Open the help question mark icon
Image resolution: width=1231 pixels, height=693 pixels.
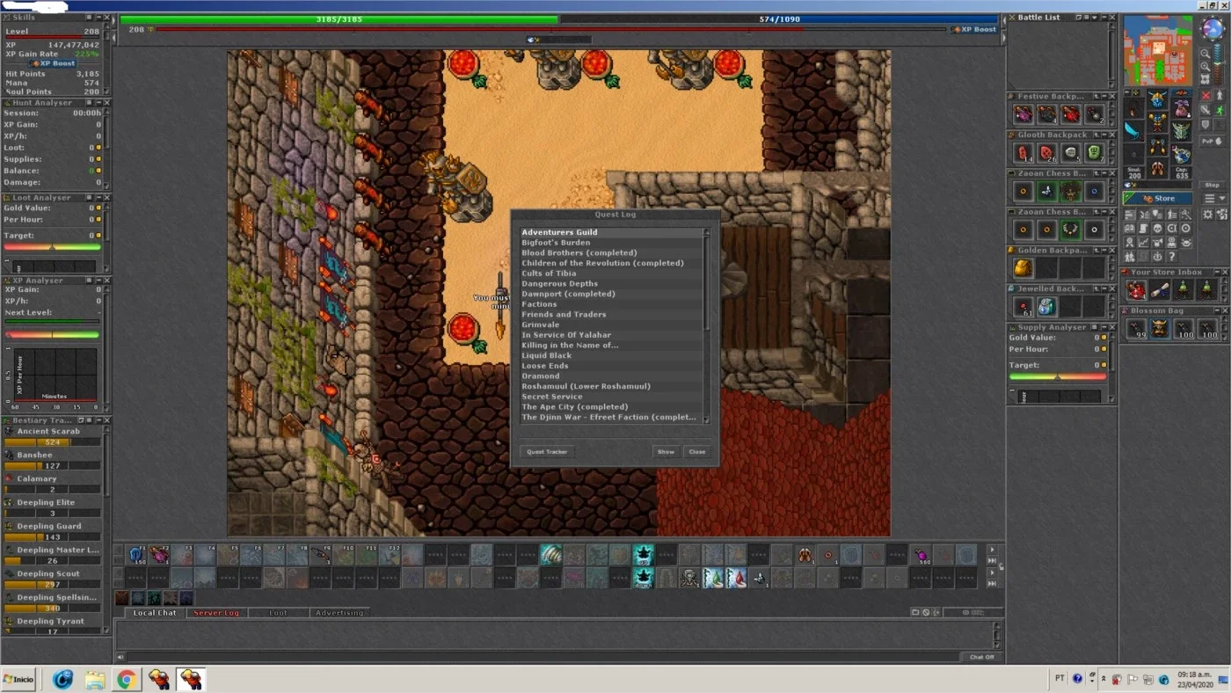(1171, 257)
